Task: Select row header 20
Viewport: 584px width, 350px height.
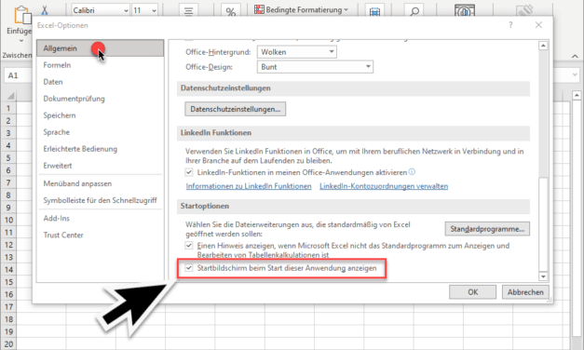Action: click(x=8, y=344)
